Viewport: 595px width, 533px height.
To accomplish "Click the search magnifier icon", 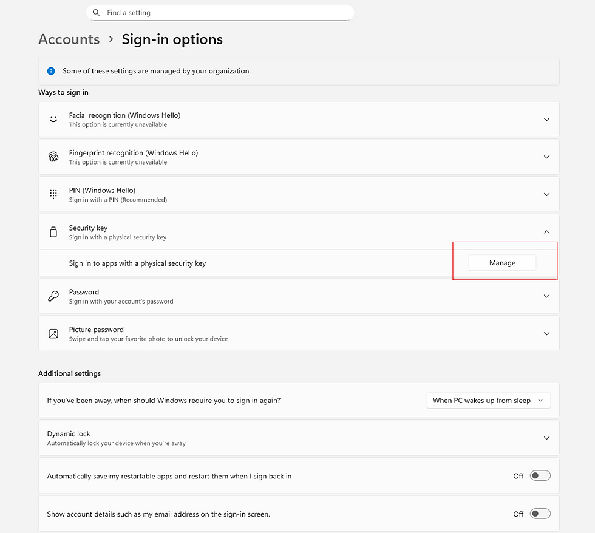I will [x=97, y=13].
